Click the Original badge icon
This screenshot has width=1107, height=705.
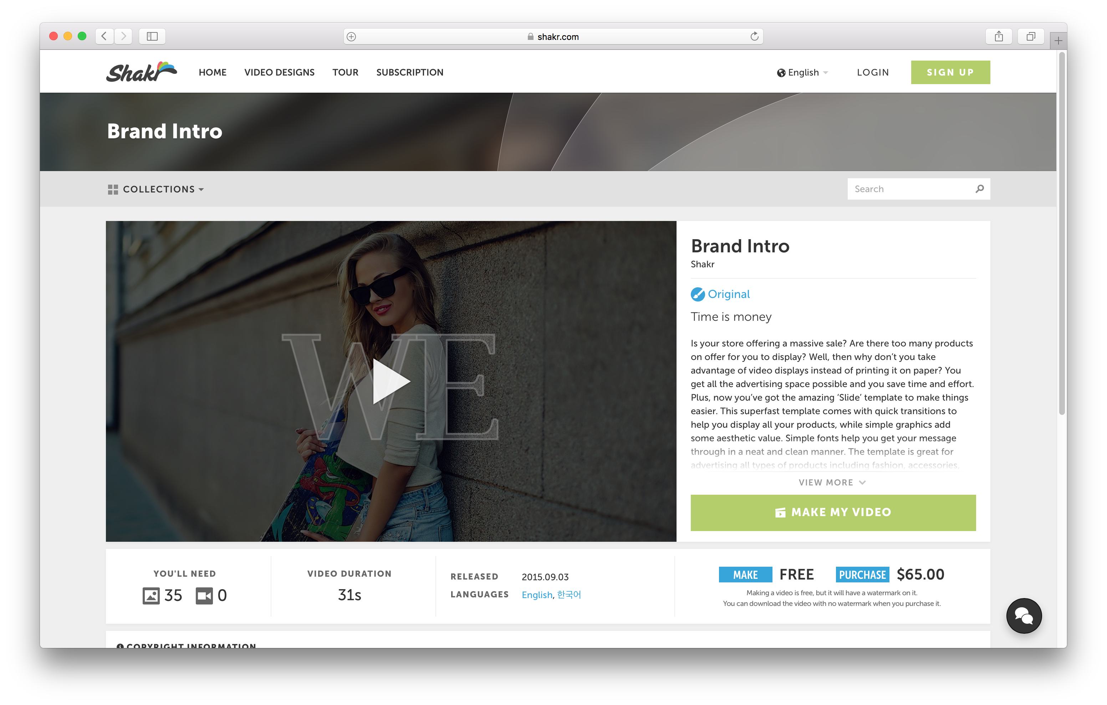(x=697, y=294)
